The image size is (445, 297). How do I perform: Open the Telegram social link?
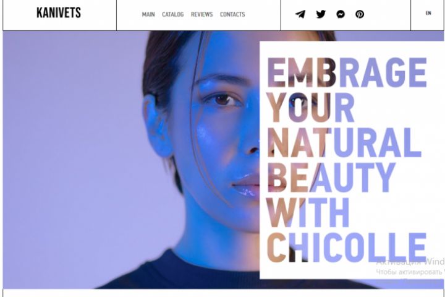[x=300, y=14]
